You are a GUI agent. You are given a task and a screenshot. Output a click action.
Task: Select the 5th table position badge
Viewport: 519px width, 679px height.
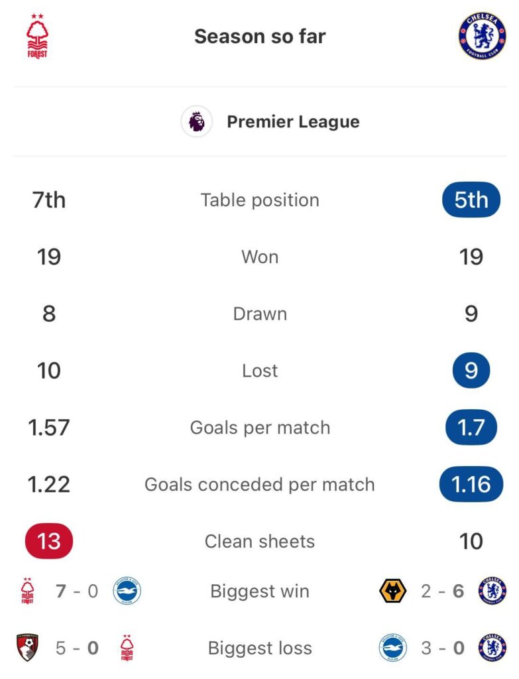pos(471,200)
